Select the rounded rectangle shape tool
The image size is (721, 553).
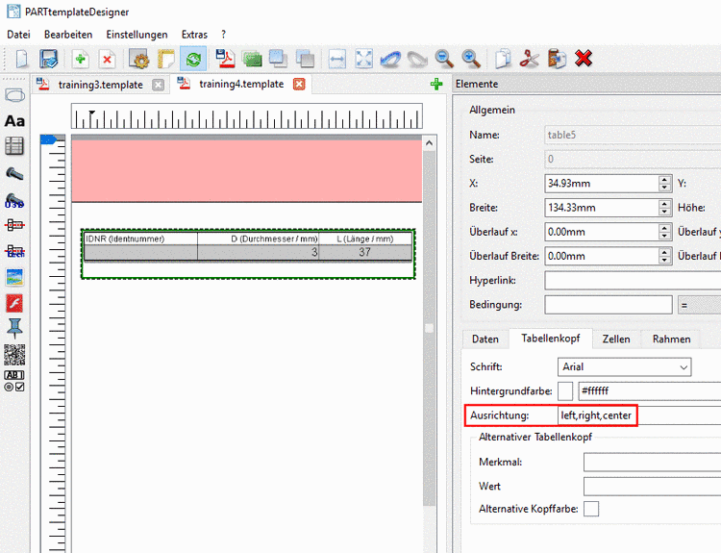tap(14, 96)
